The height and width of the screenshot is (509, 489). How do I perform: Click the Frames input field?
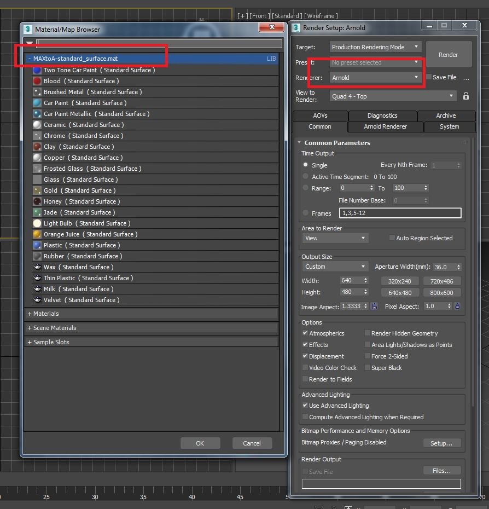pyautogui.click(x=400, y=213)
